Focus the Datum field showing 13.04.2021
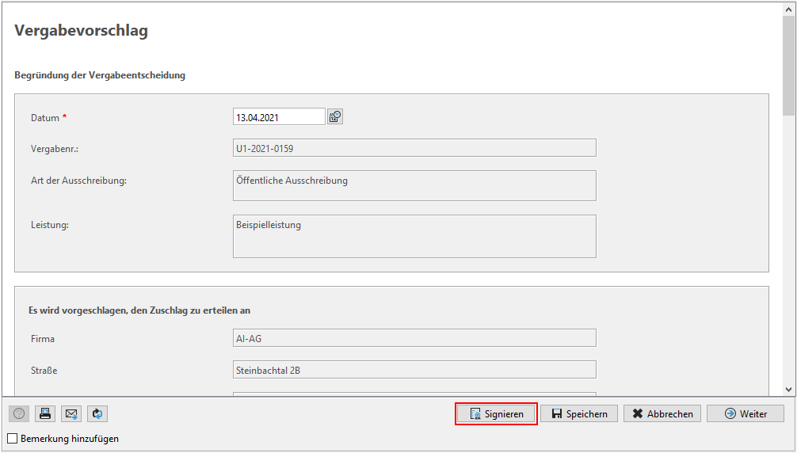The width and height of the screenshot is (797, 453). pyautogui.click(x=279, y=116)
